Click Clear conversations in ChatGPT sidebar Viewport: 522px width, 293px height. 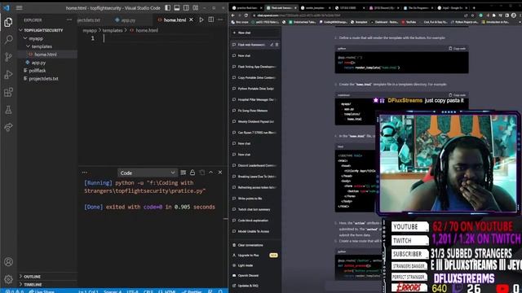[250, 245]
